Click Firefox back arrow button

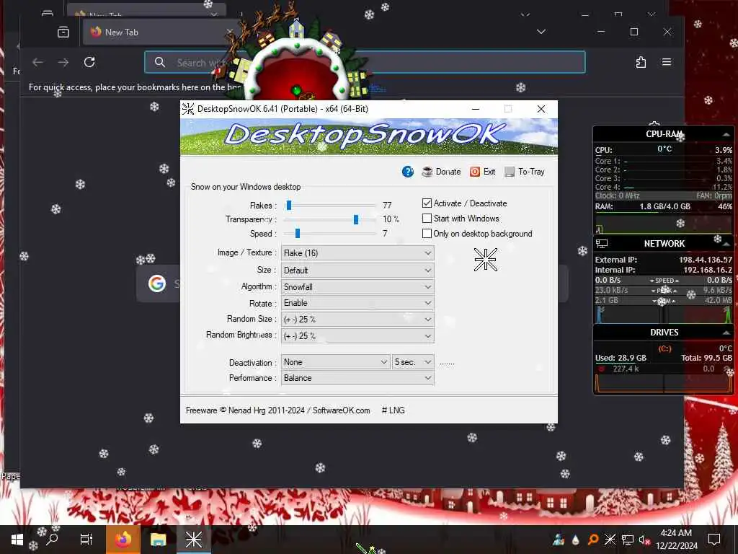37,62
